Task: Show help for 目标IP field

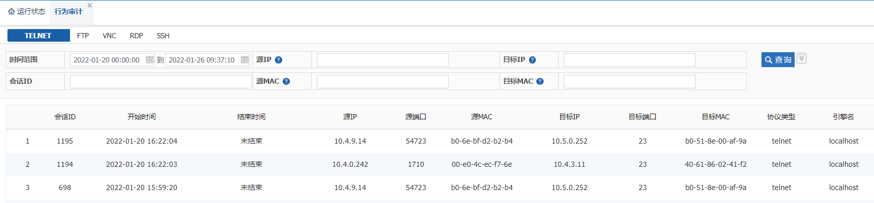Action: [532, 60]
